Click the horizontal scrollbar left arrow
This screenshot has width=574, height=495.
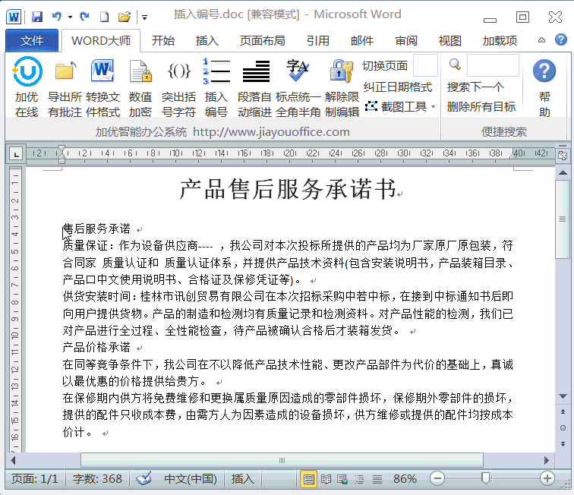point(13,460)
